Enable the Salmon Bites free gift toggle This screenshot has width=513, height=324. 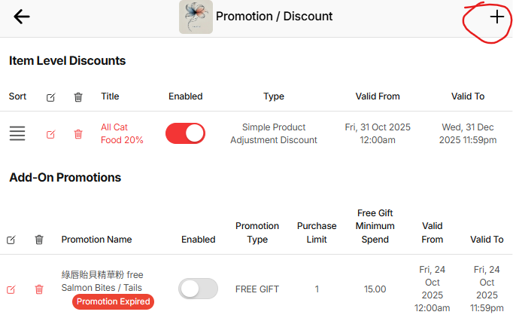[x=198, y=289]
